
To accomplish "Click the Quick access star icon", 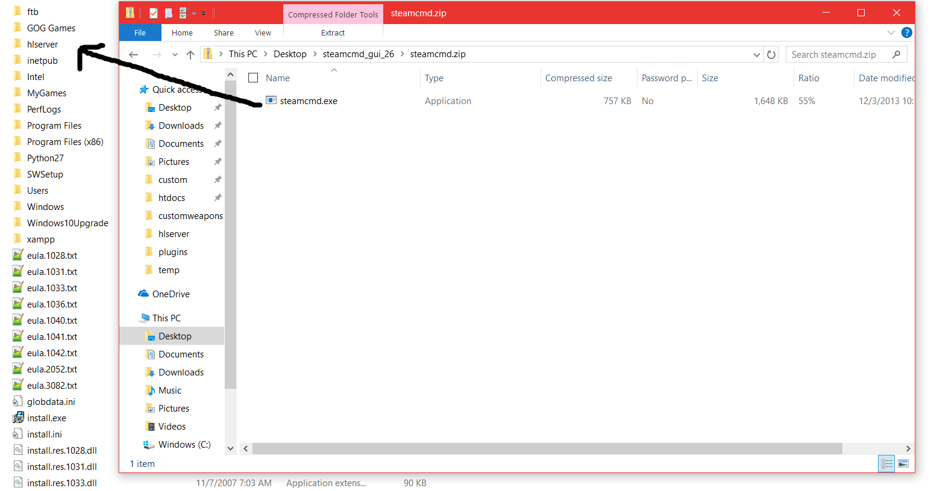I will pyautogui.click(x=144, y=89).
